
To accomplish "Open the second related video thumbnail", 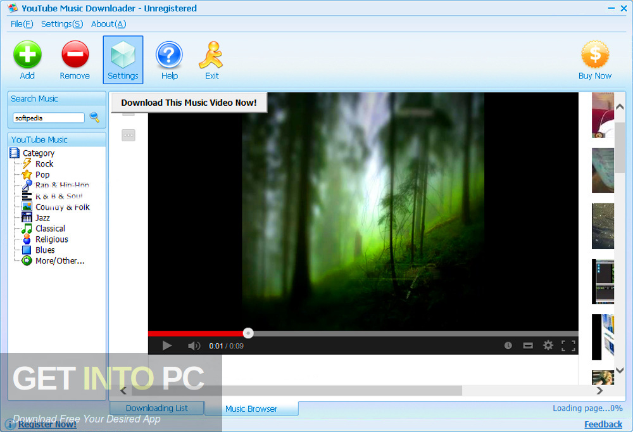I will point(603,170).
